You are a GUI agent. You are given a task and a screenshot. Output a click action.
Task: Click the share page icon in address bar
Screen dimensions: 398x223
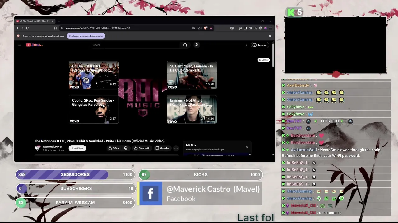199,28
